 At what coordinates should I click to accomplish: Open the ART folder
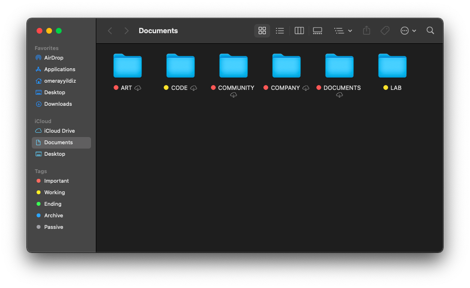click(128, 65)
